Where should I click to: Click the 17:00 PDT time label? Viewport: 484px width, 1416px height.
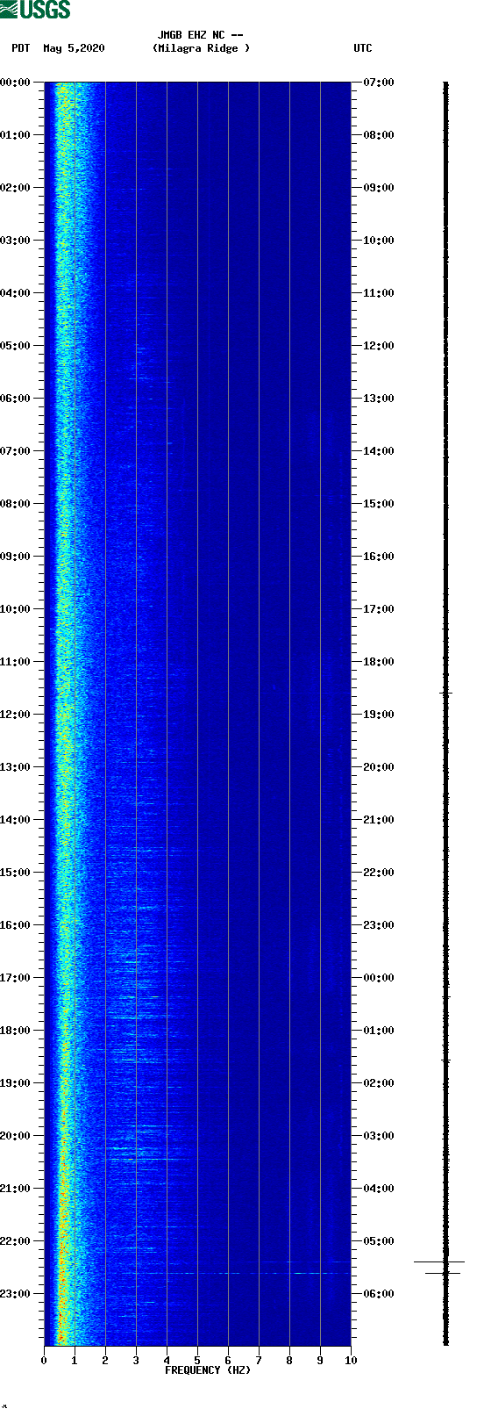[16, 978]
